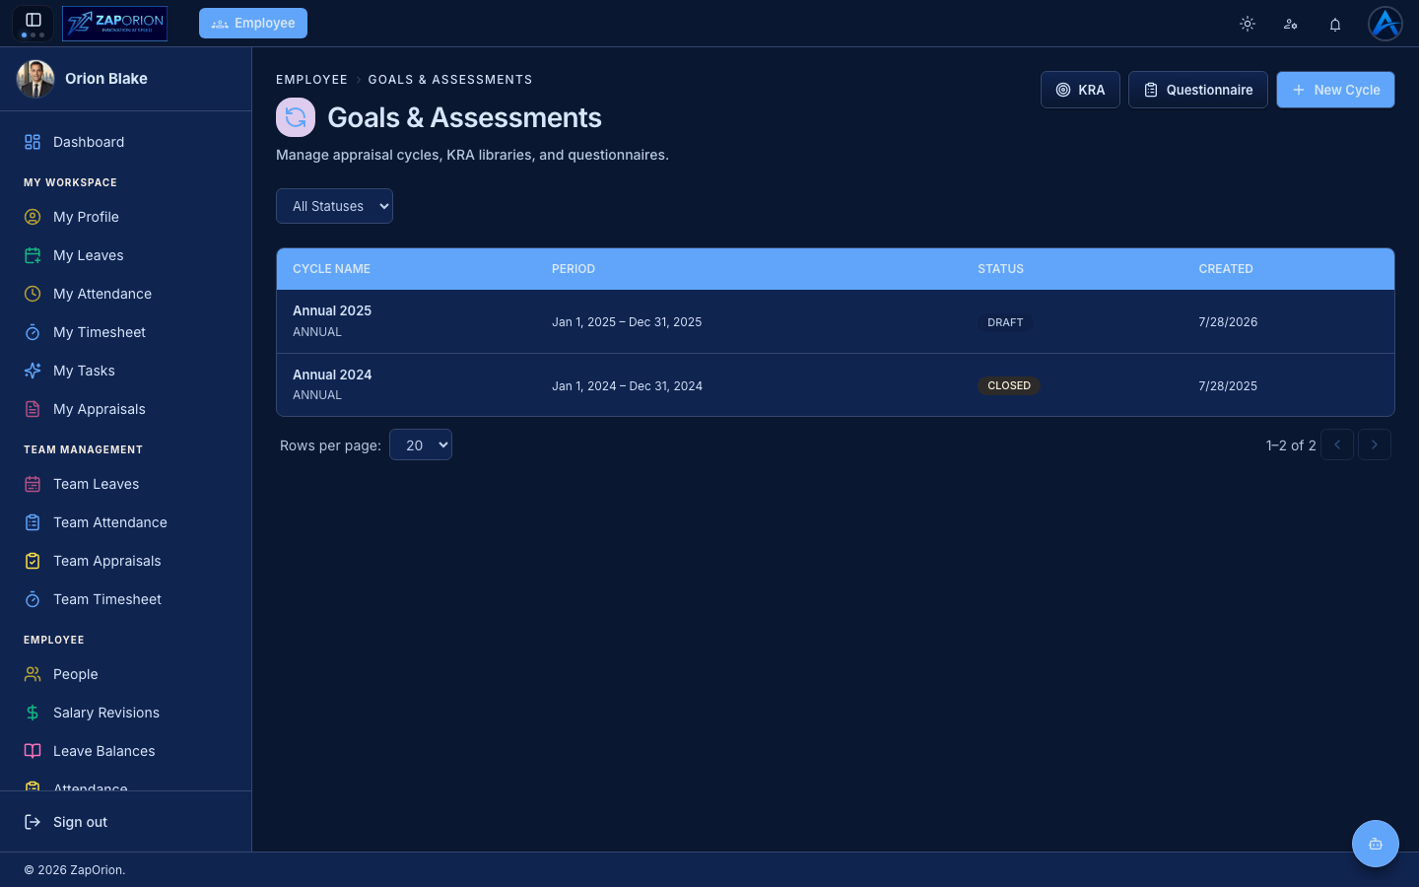1419x887 pixels.
Task: Click the DRAFT status badge
Action: [x=1005, y=322]
